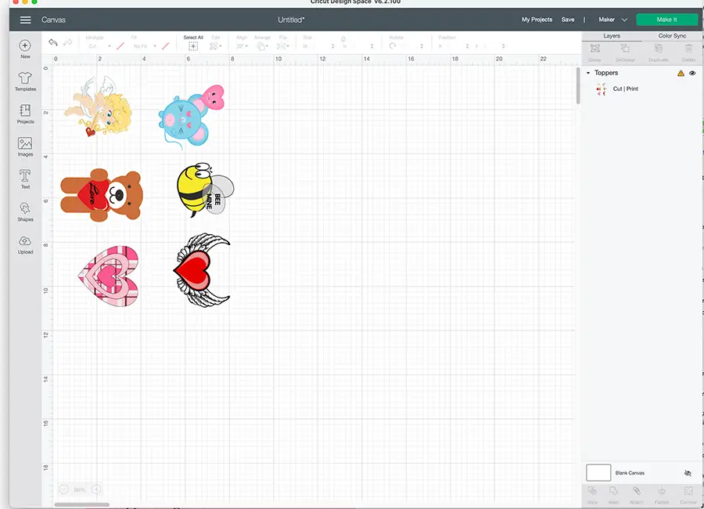
Task: Switch to the Layers tab
Action: click(x=612, y=36)
